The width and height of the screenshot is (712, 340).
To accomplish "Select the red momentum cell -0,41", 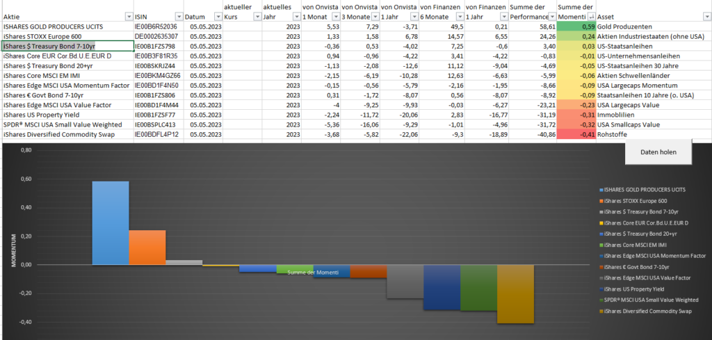I will point(576,134).
